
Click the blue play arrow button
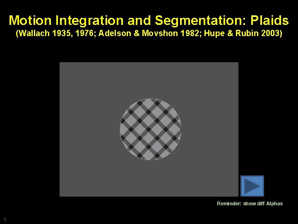point(252,186)
